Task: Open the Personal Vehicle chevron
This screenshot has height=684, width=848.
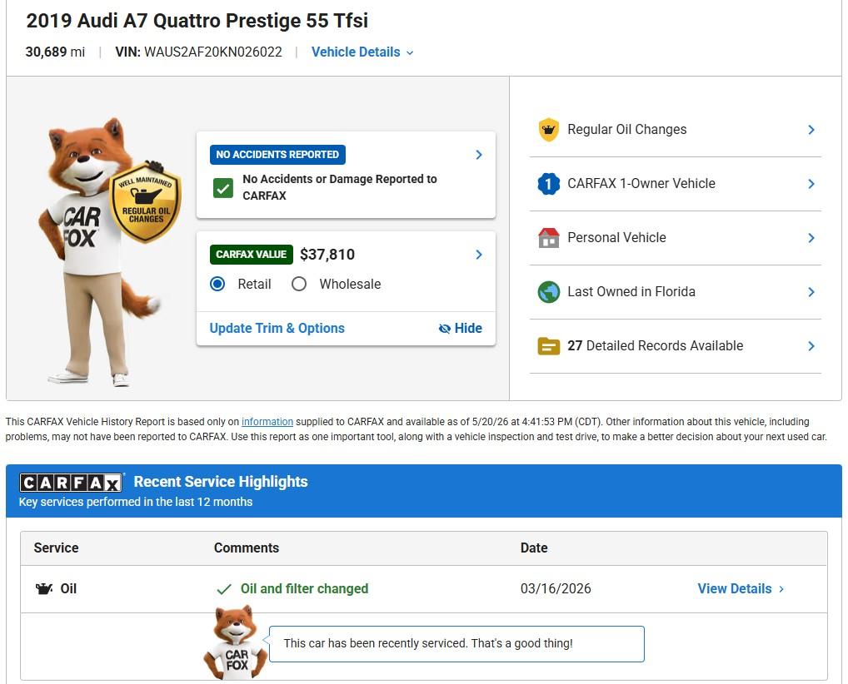Action: click(811, 238)
